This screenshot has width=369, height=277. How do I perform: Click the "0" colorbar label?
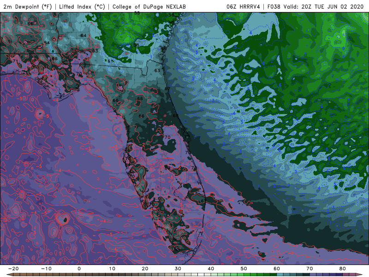[x=79, y=269]
